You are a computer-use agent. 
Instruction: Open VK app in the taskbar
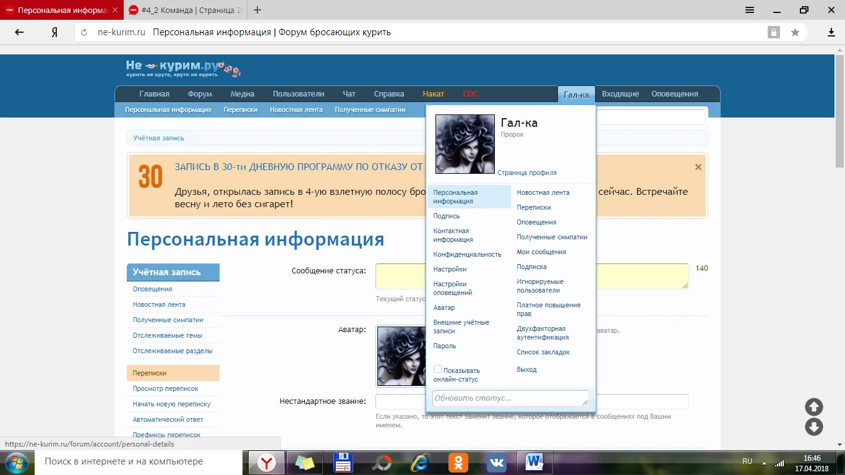[x=497, y=462]
